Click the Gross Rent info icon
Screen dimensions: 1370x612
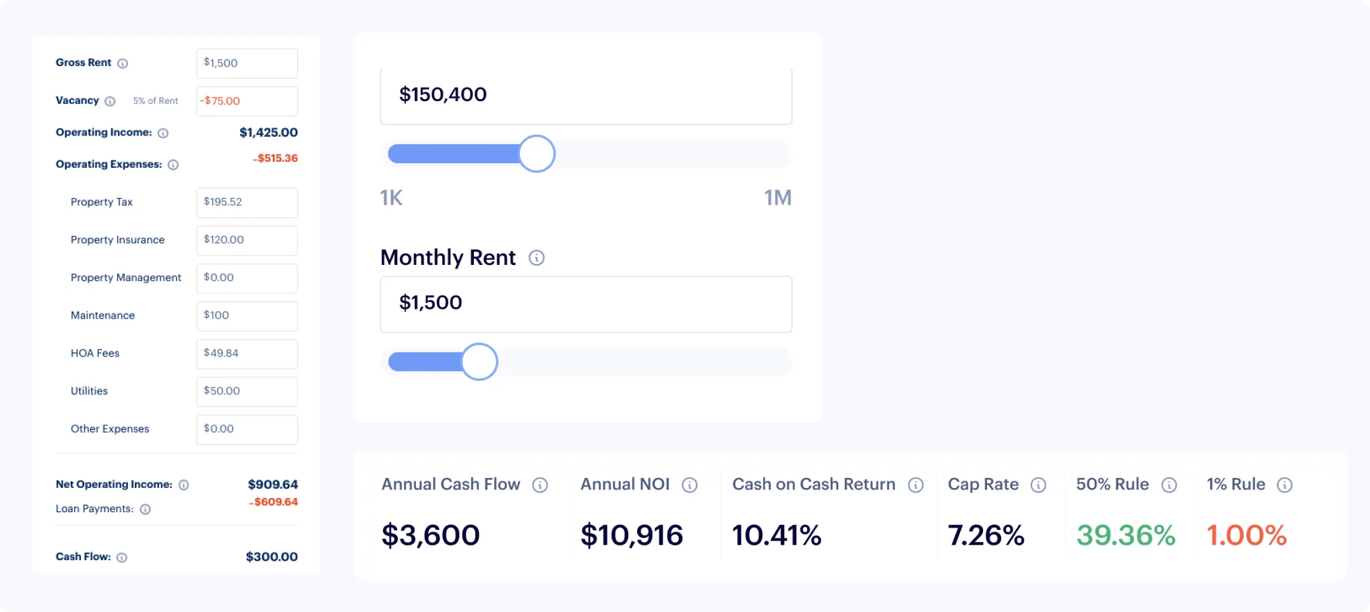123,63
